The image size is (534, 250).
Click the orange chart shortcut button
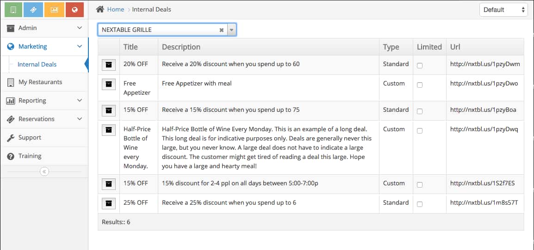54,9
